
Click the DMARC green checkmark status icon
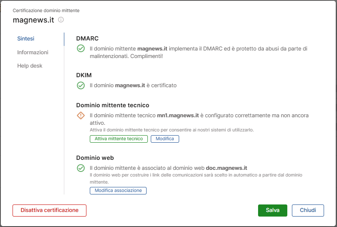point(81,48)
